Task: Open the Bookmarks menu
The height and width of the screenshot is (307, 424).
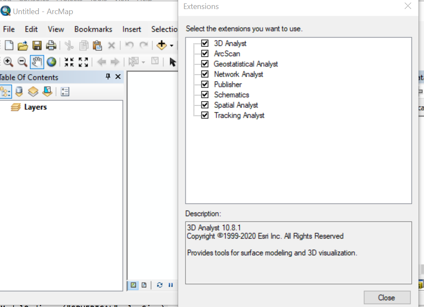Action: pyautogui.click(x=93, y=29)
